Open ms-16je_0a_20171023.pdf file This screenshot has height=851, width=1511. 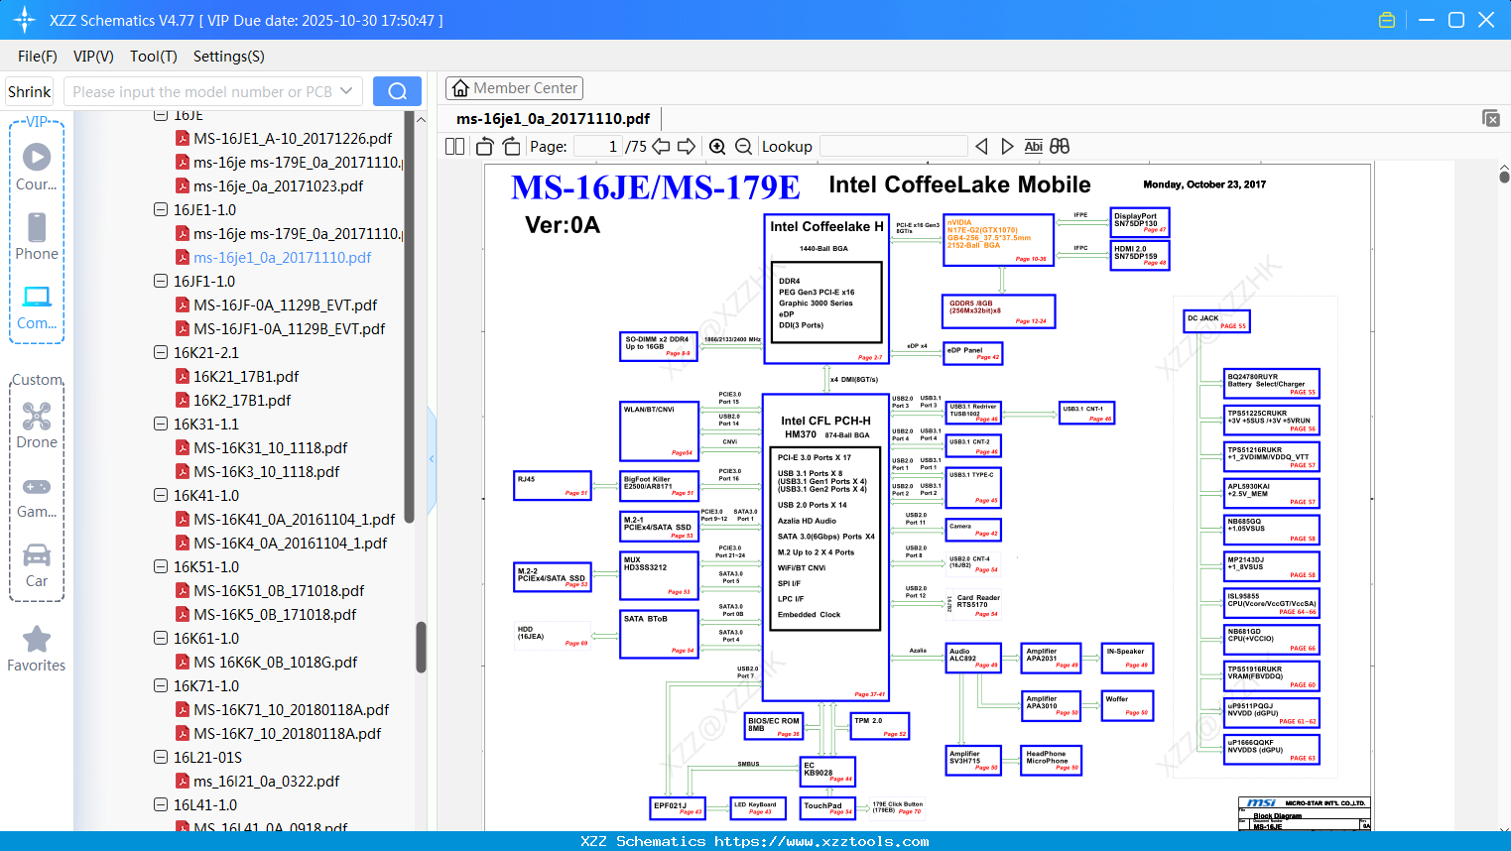click(x=279, y=186)
